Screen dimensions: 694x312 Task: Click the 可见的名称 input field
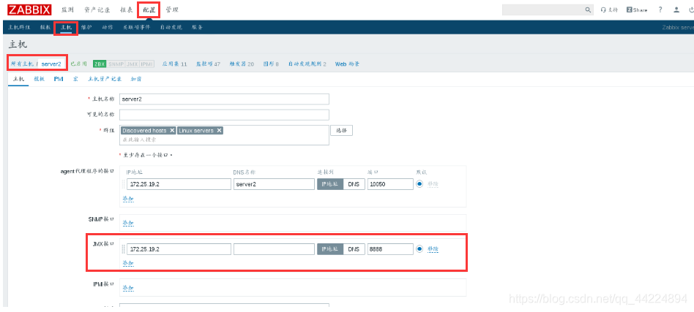tap(225, 115)
